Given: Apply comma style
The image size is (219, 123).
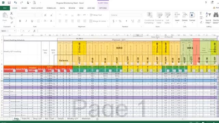Looking at the screenshot, I should pos(126,21).
